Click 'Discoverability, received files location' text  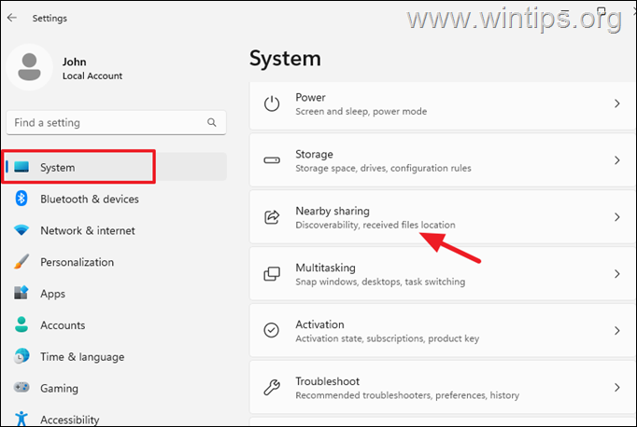[375, 225]
